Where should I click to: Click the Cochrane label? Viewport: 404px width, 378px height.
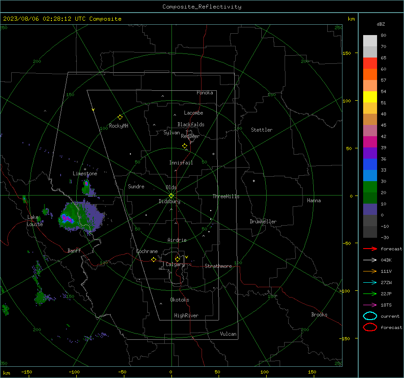coord(147,251)
